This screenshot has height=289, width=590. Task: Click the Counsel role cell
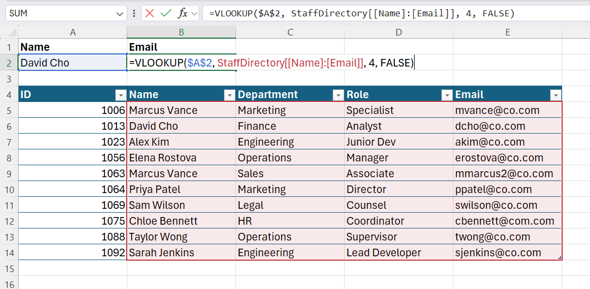[399, 205]
